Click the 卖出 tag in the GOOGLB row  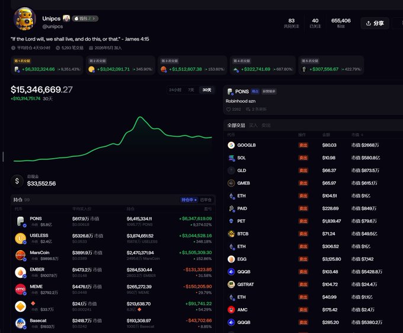(x=303, y=145)
